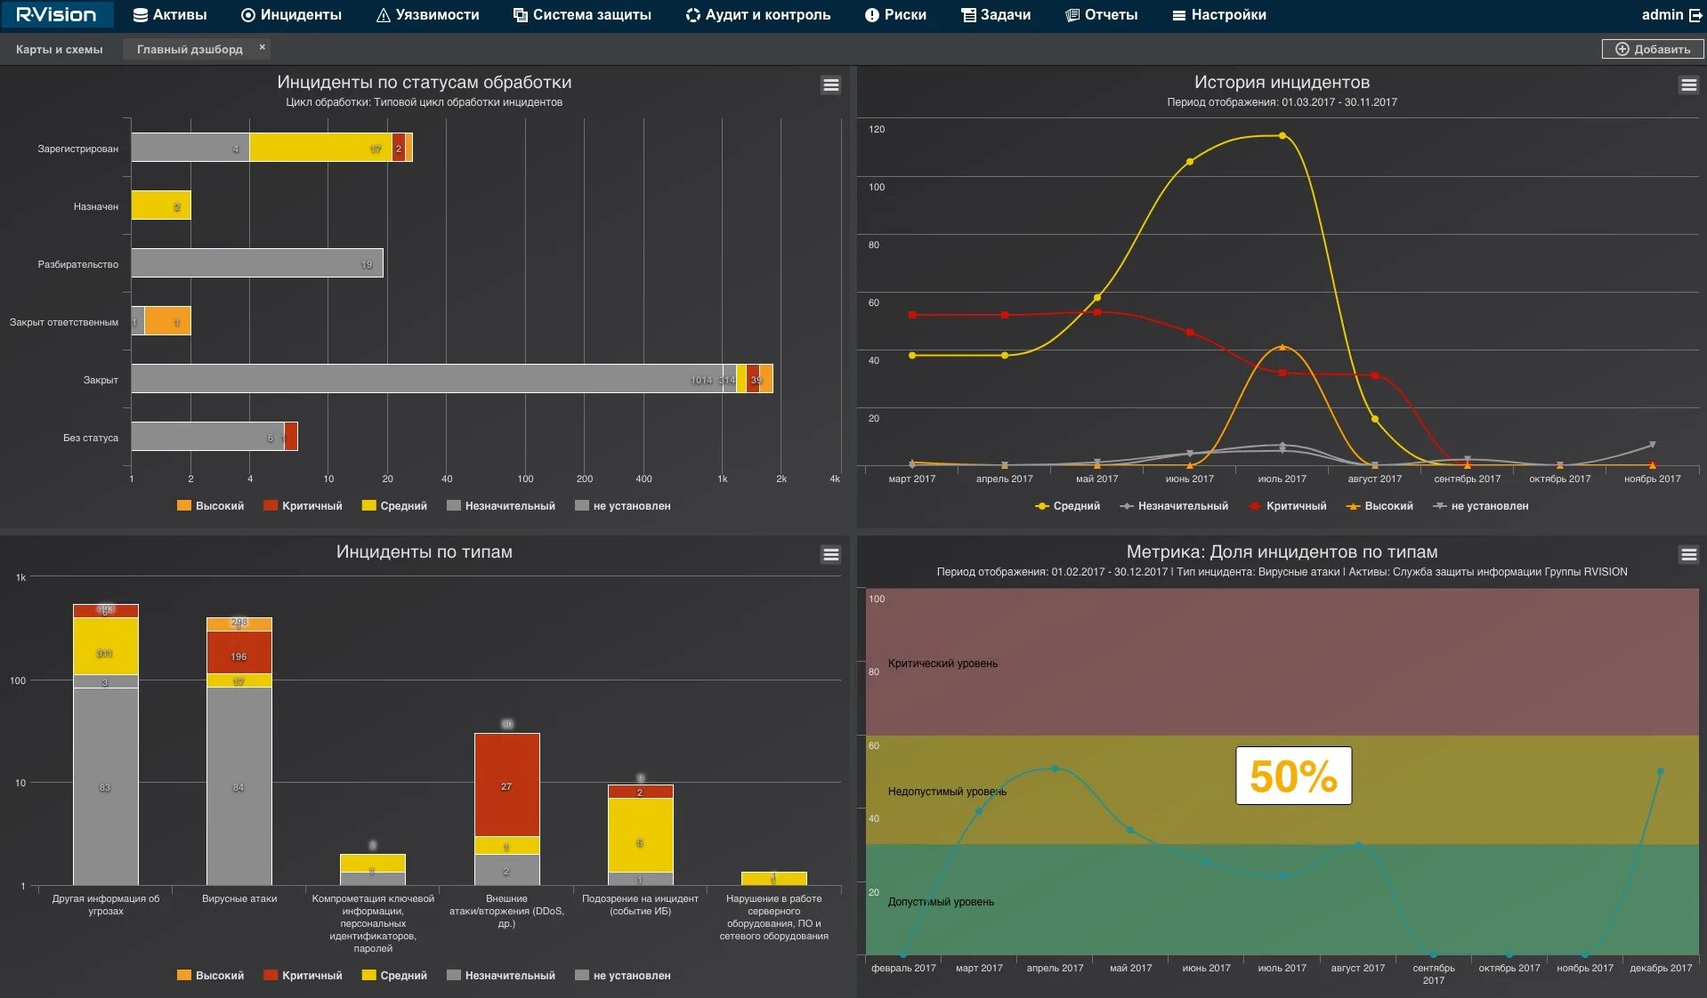Open the Уязвимости section
Image resolution: width=1707 pixels, height=998 pixels.
click(427, 15)
